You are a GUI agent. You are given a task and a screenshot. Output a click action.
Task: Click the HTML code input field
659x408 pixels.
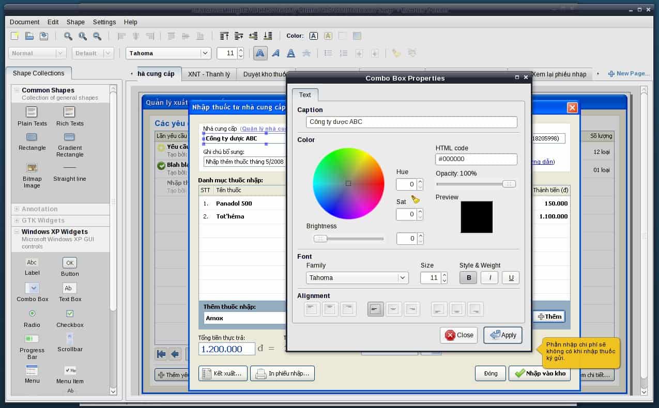point(476,159)
